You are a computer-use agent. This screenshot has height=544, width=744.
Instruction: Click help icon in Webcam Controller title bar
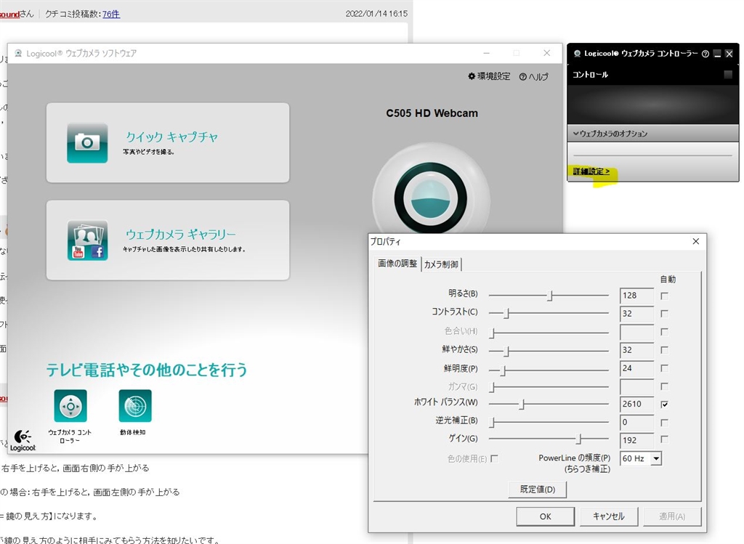coord(705,54)
